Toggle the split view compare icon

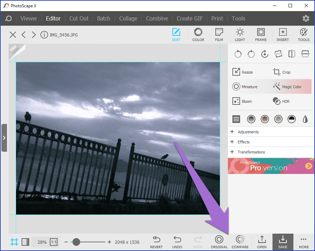pos(25,242)
